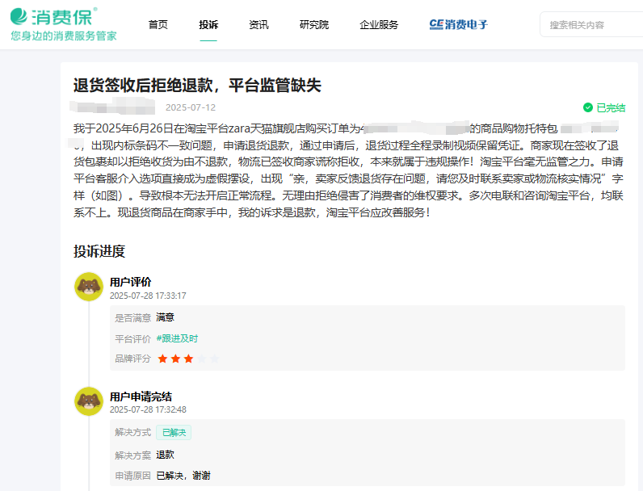Open the 资讯 nav tab

click(x=258, y=25)
